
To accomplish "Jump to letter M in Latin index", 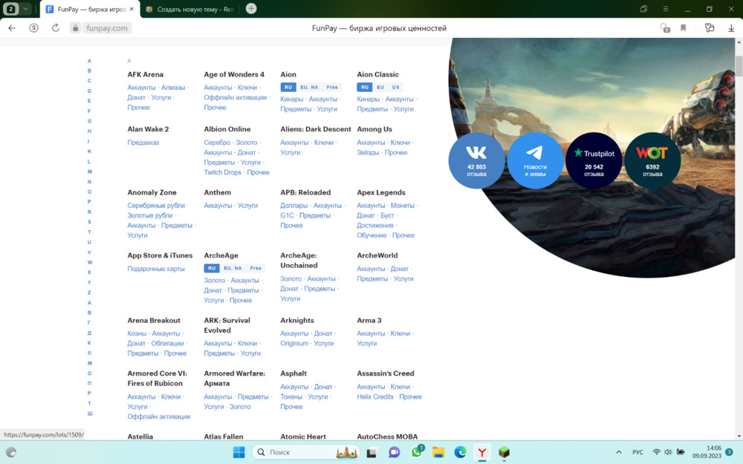I will pyautogui.click(x=90, y=171).
